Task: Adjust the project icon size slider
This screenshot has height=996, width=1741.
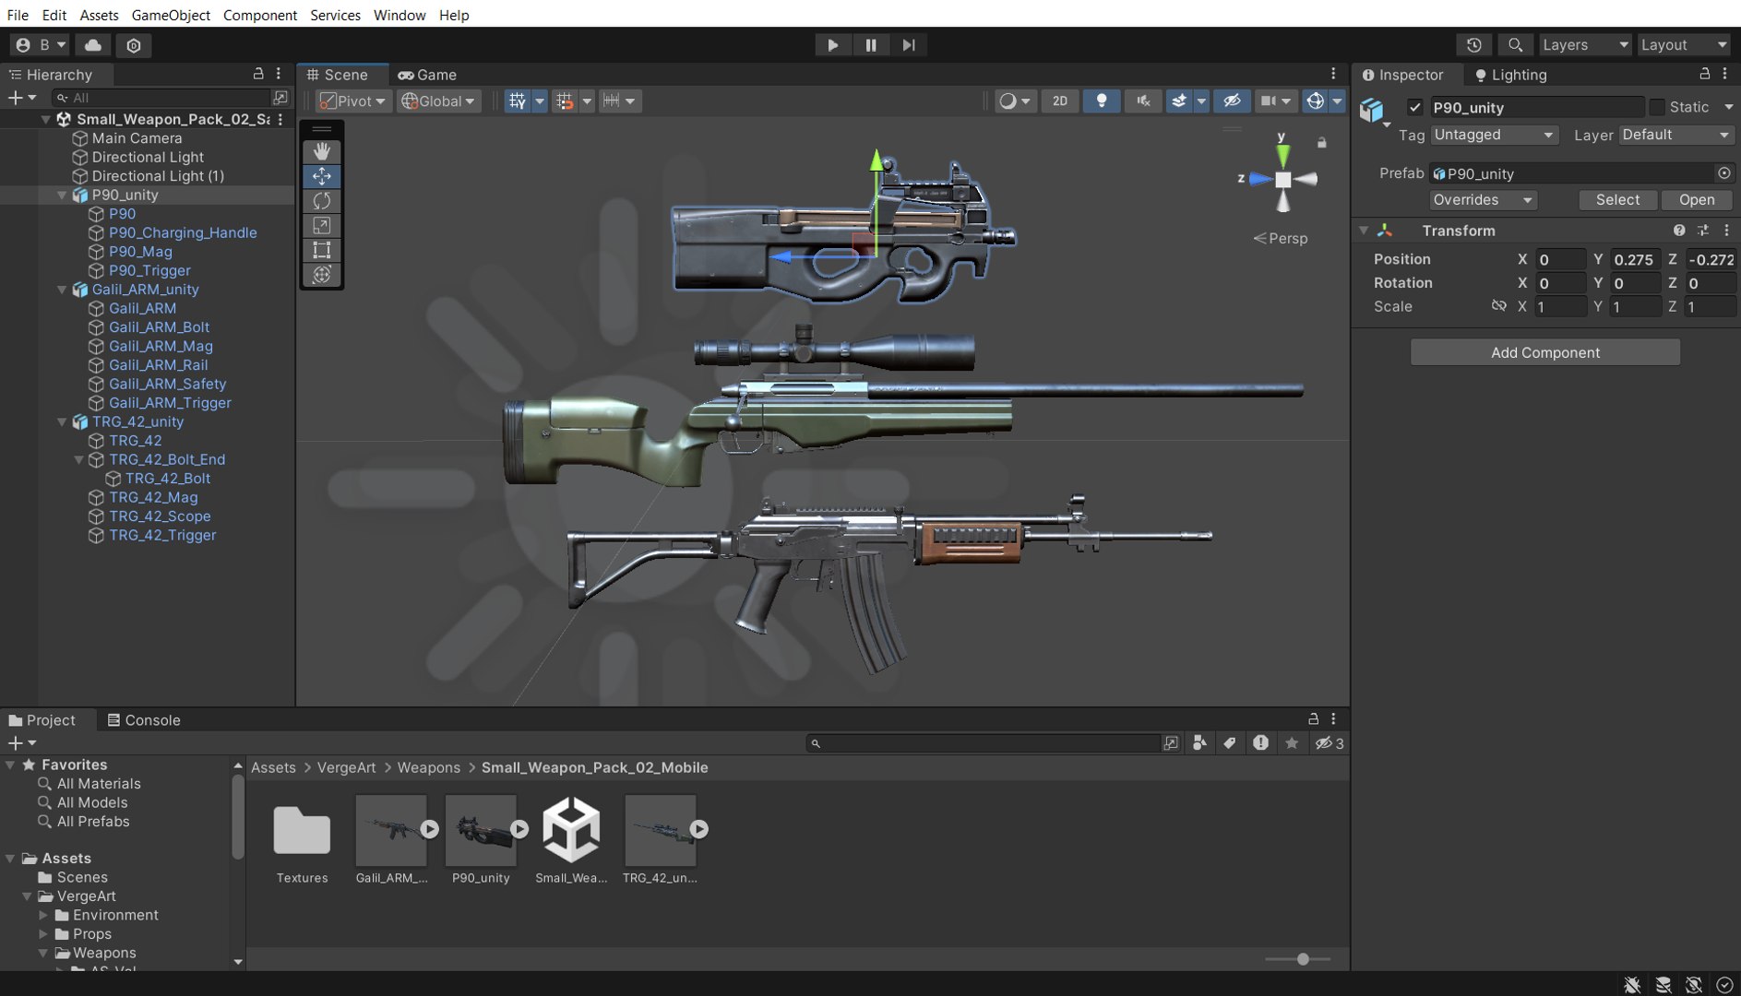Action: [x=1303, y=959]
